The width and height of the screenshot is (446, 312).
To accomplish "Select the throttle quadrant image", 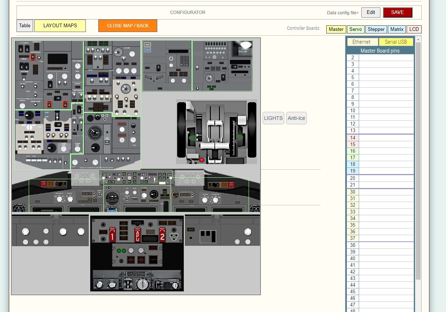I will pos(216,132).
